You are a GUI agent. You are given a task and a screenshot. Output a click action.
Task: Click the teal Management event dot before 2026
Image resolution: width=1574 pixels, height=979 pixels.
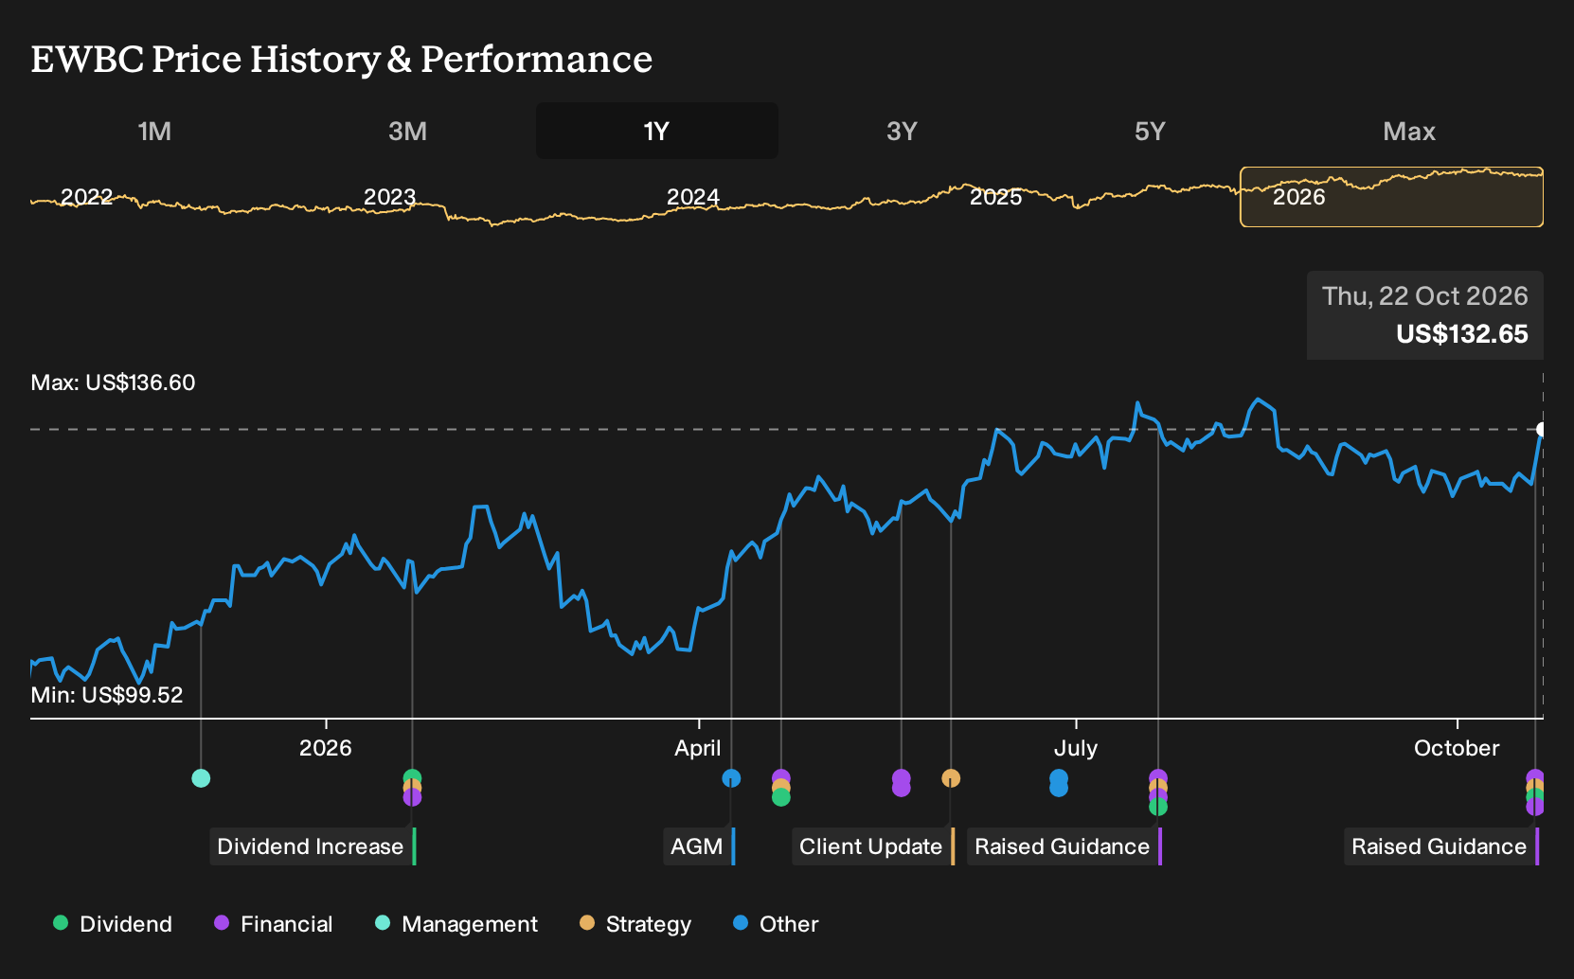coord(201,778)
